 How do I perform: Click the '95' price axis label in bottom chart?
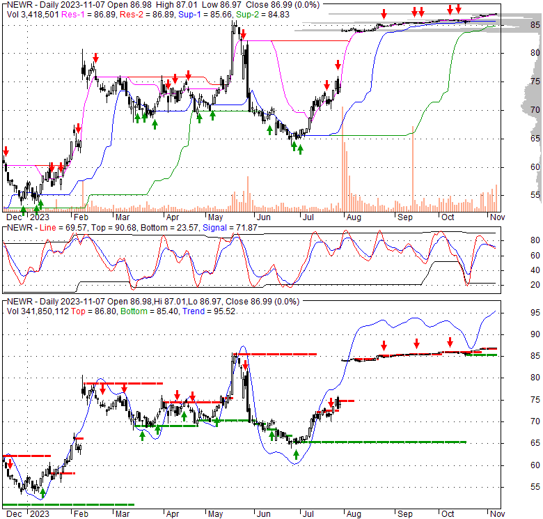[x=535, y=313]
